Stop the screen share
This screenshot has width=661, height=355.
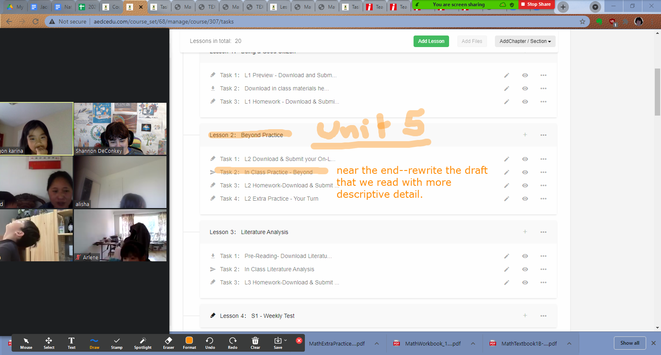click(536, 4)
